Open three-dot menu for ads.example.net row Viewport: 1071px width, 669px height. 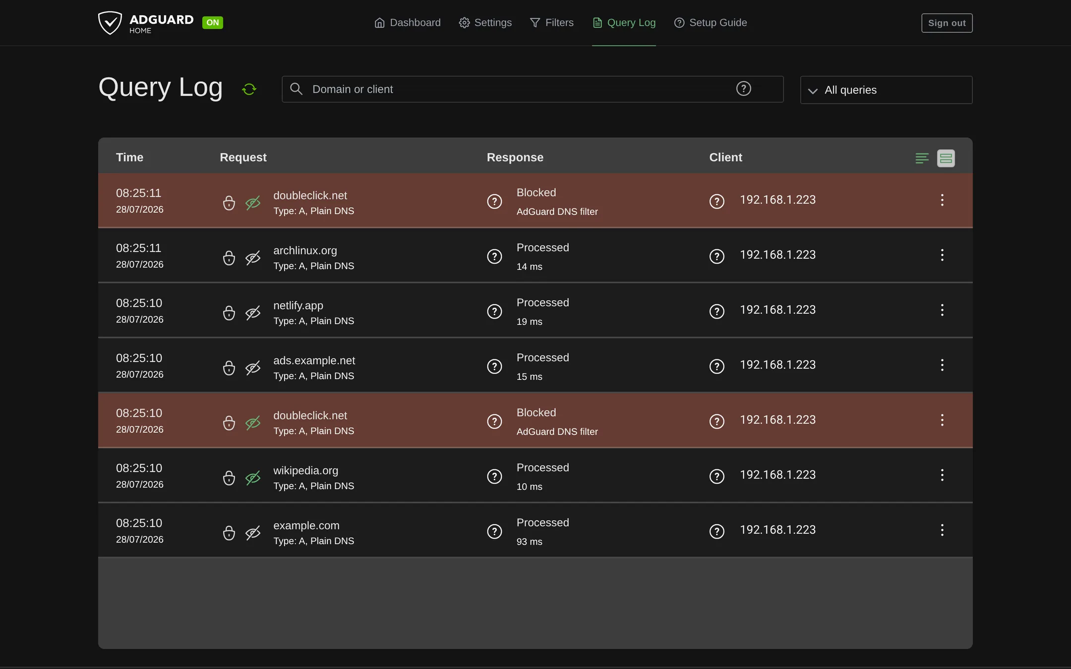click(x=942, y=365)
